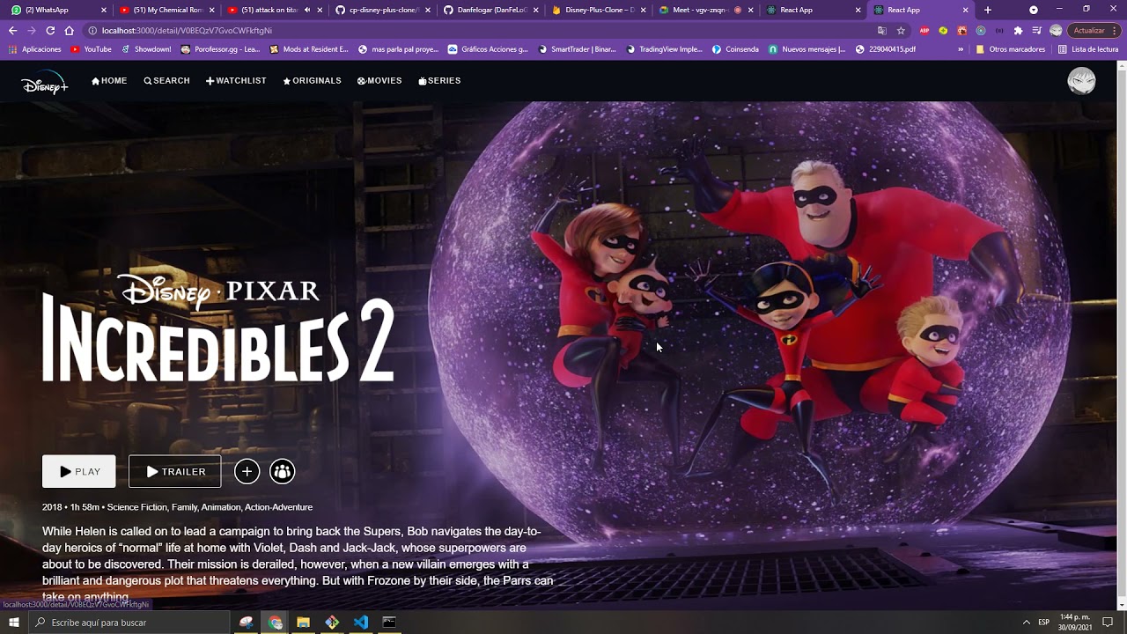Click the Disney+ logo in the navbar
Screen dimensions: 1127x634
[44, 82]
